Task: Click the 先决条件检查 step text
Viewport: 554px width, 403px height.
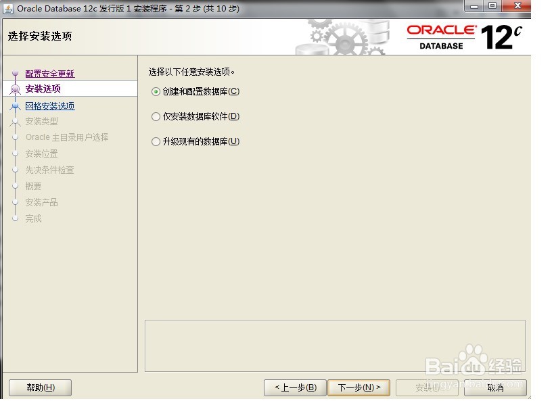Action: (49, 170)
